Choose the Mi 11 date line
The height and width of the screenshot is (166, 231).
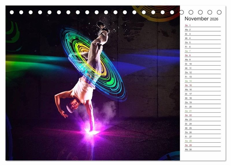tap(203, 68)
